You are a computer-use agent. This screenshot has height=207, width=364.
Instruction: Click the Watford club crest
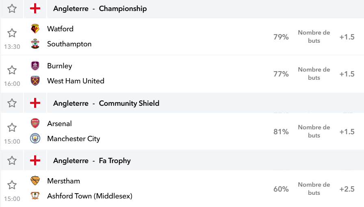pyautogui.click(x=35, y=28)
